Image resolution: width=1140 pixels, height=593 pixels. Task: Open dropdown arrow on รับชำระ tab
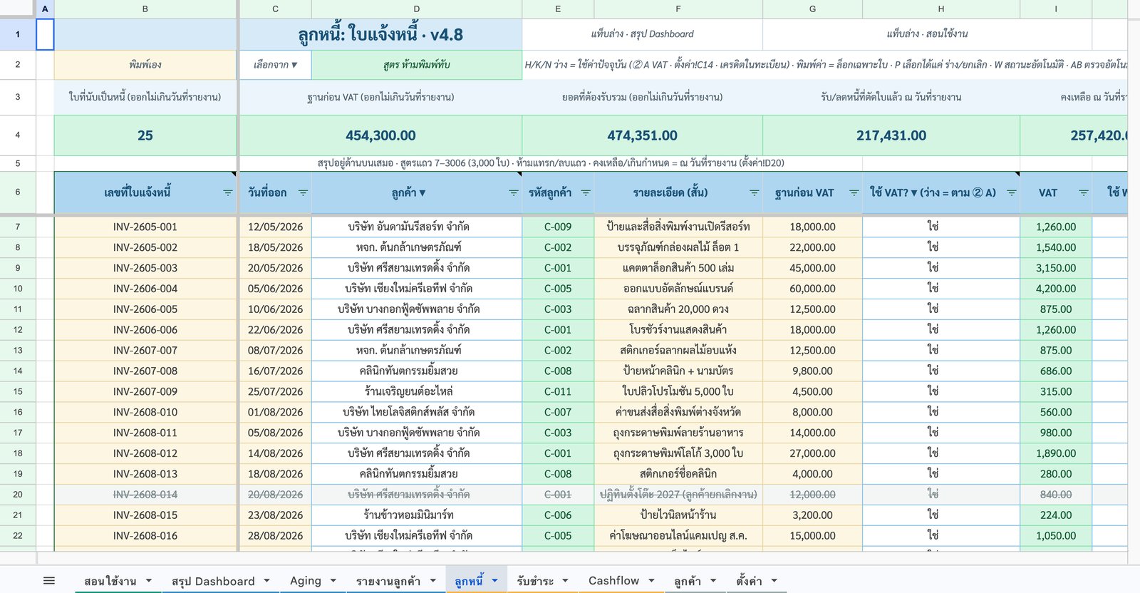coord(566,581)
